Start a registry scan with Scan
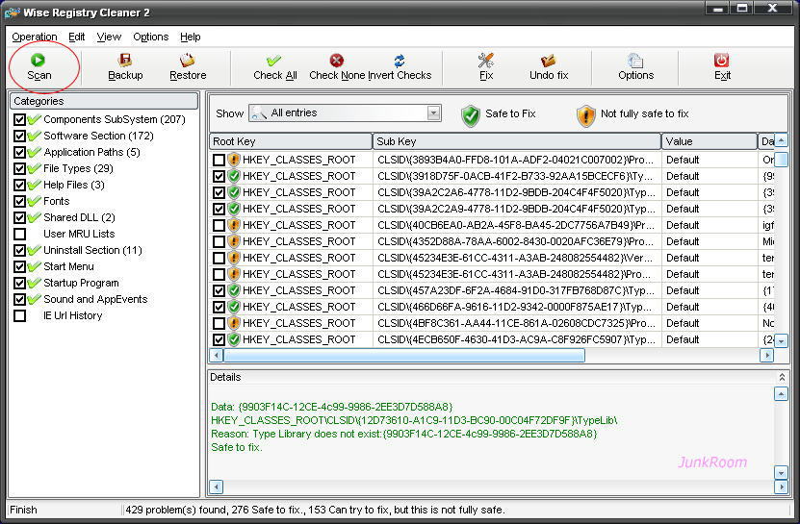The width and height of the screenshot is (800, 524). coord(39,66)
